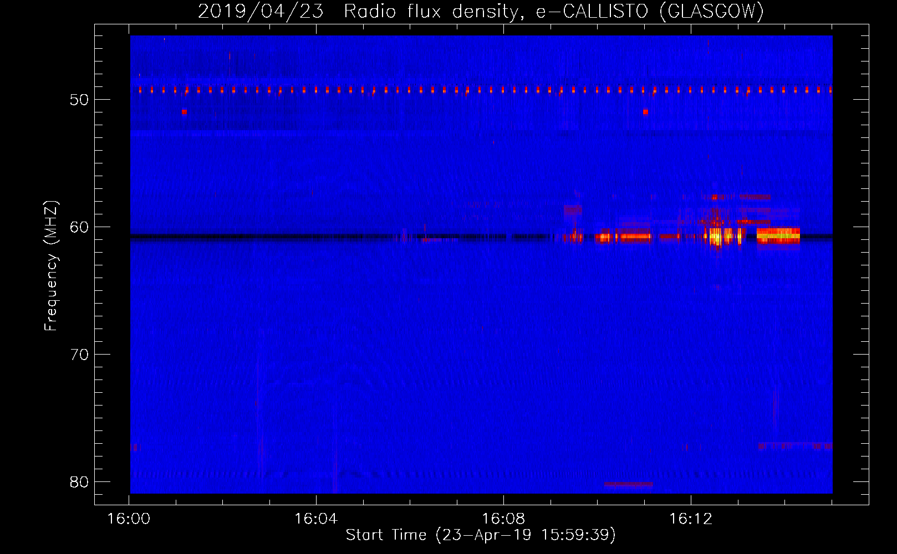Image resolution: width=897 pixels, height=554 pixels.
Task: Click the wide red-yellow burst block after 16:13
Action: pos(778,236)
